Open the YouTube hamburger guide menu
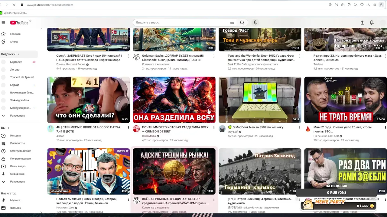 pos(3,23)
